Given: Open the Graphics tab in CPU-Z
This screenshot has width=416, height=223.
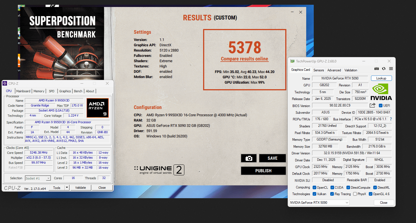Looking at the screenshot, I should click(x=65, y=91).
